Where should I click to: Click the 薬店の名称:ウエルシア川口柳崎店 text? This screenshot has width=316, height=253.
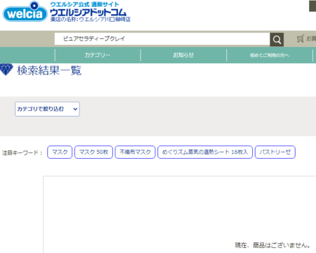tap(91, 20)
